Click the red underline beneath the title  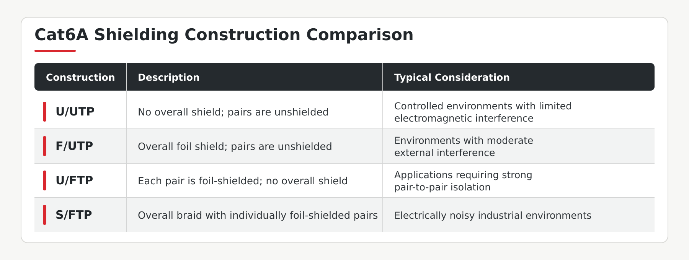tap(55, 50)
